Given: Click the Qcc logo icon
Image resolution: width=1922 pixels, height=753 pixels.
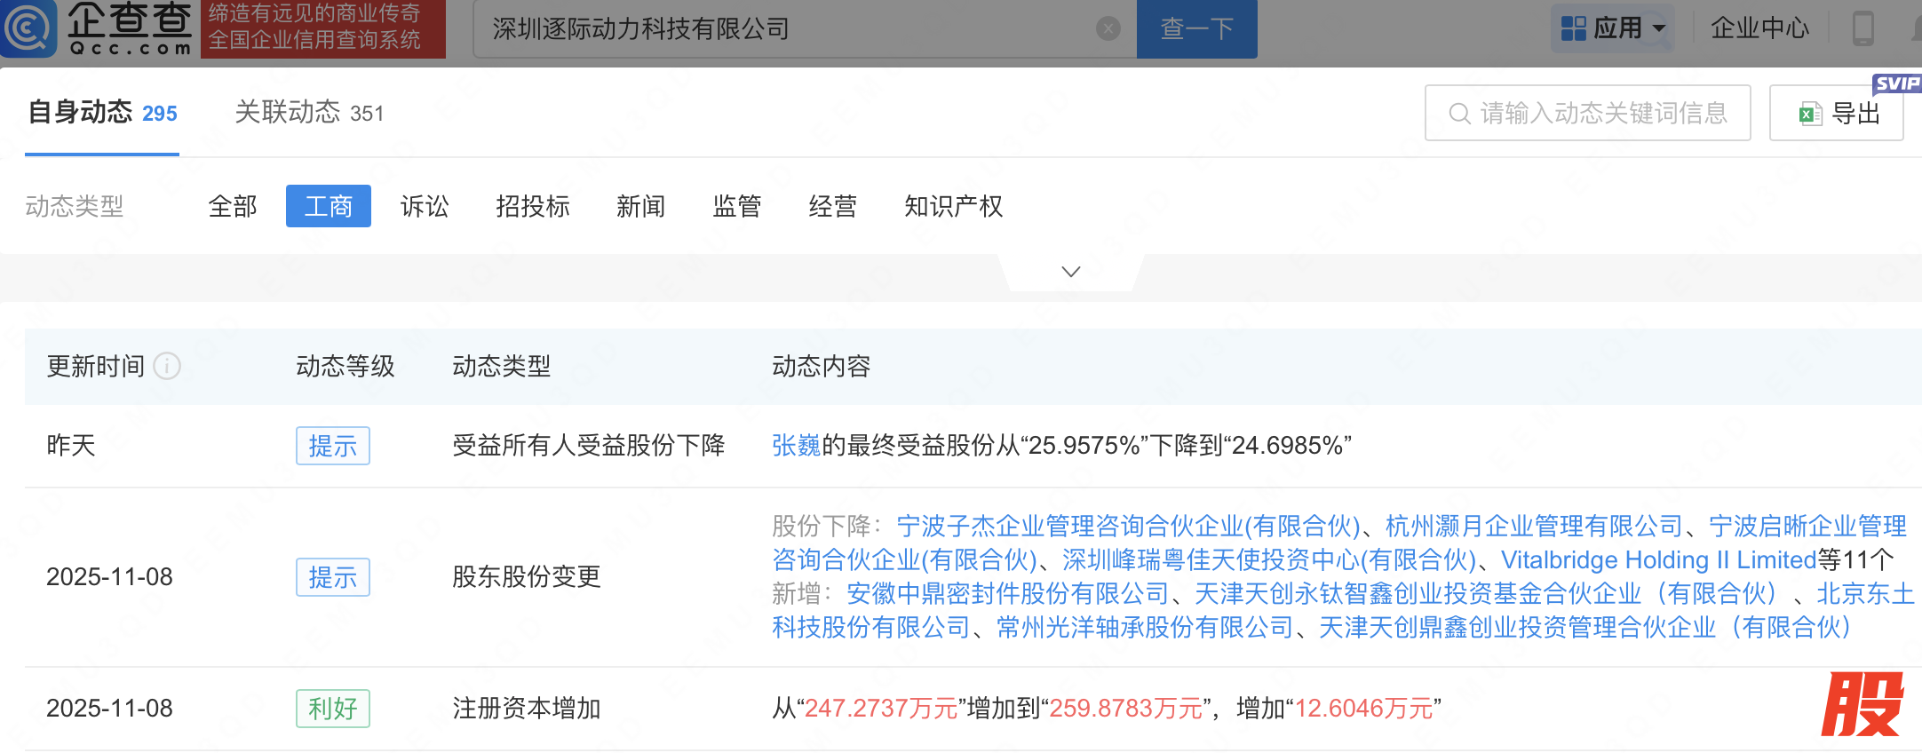Looking at the screenshot, I should pyautogui.click(x=28, y=28).
